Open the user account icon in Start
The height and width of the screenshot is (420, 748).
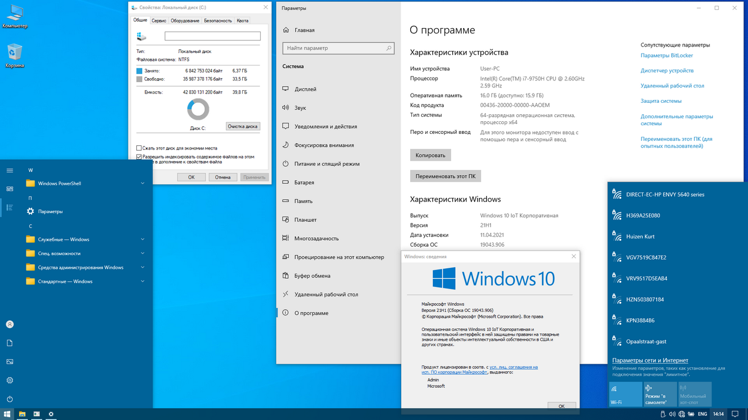(10, 325)
